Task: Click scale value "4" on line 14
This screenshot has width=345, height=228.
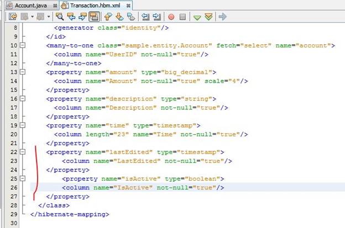Action: 234,81
